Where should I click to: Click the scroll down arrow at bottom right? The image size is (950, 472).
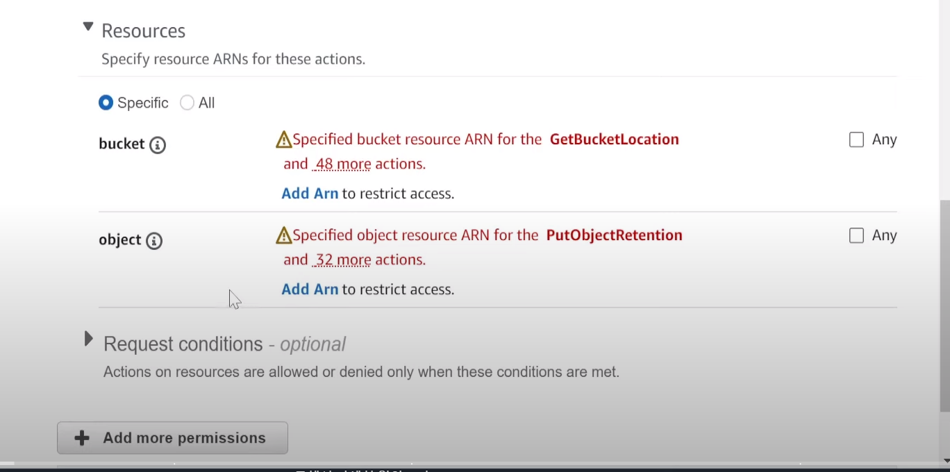(x=945, y=461)
